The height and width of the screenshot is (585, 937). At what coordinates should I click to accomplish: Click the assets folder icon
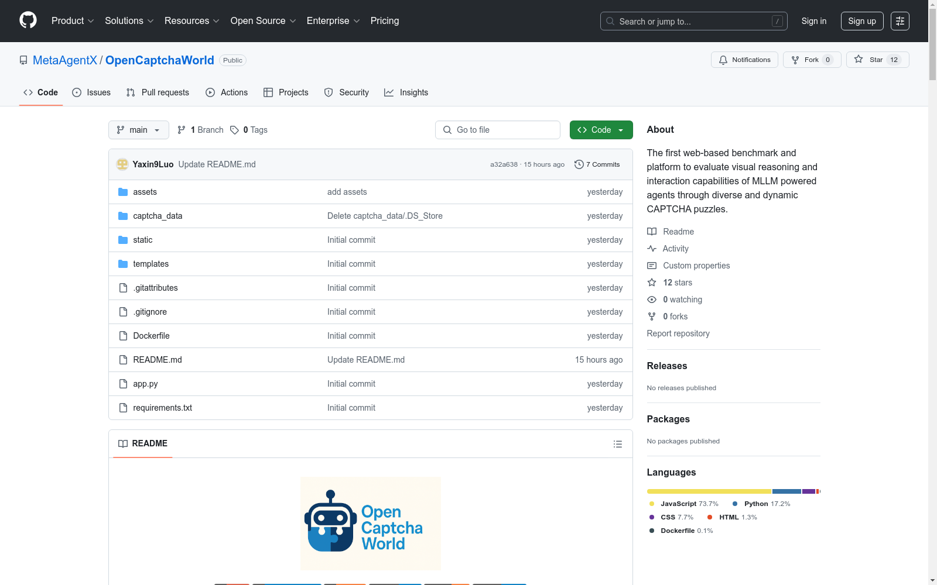pos(123,192)
